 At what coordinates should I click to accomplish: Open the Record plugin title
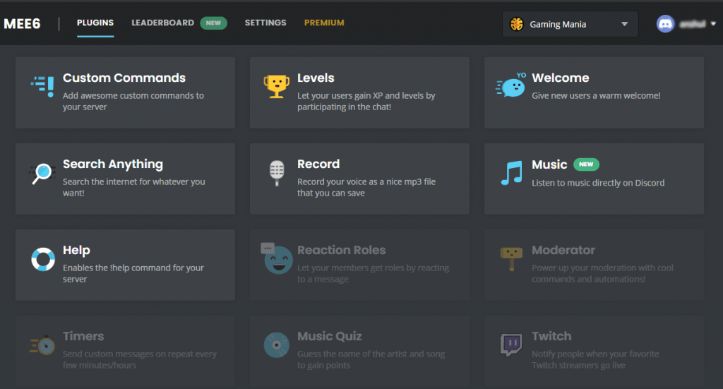coord(318,164)
